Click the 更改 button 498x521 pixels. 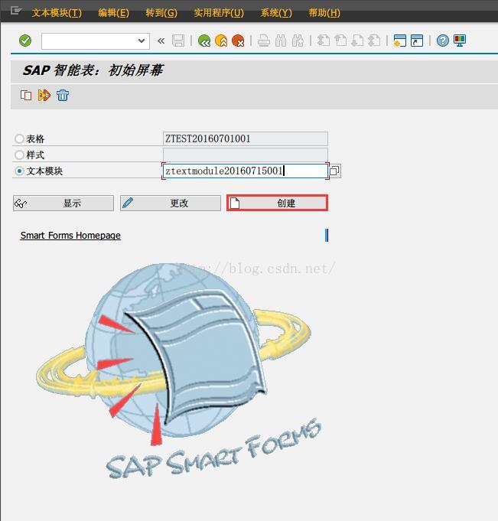171,203
